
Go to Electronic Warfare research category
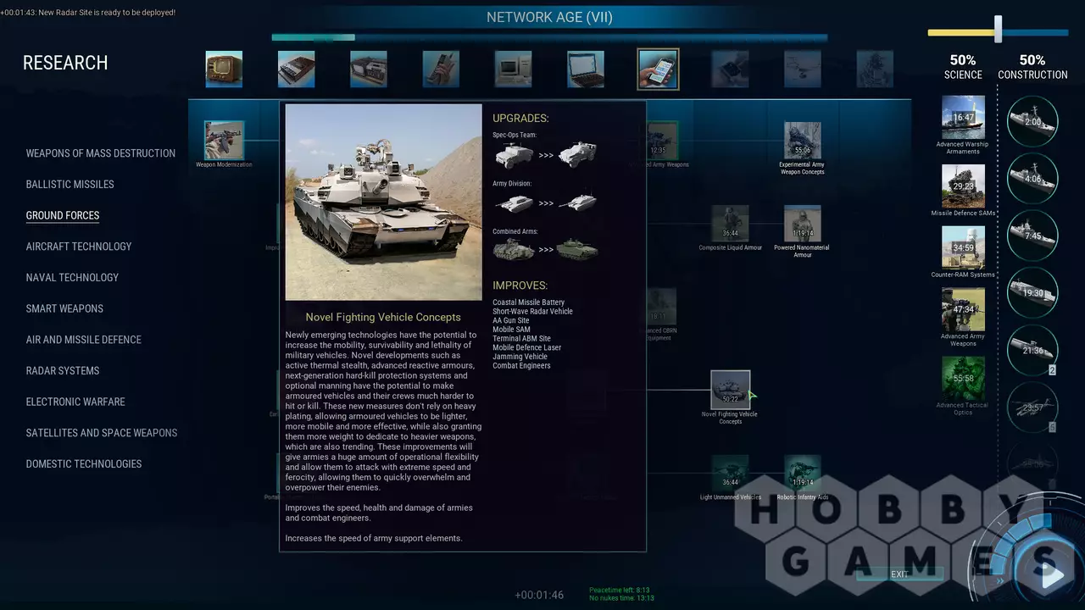75,402
